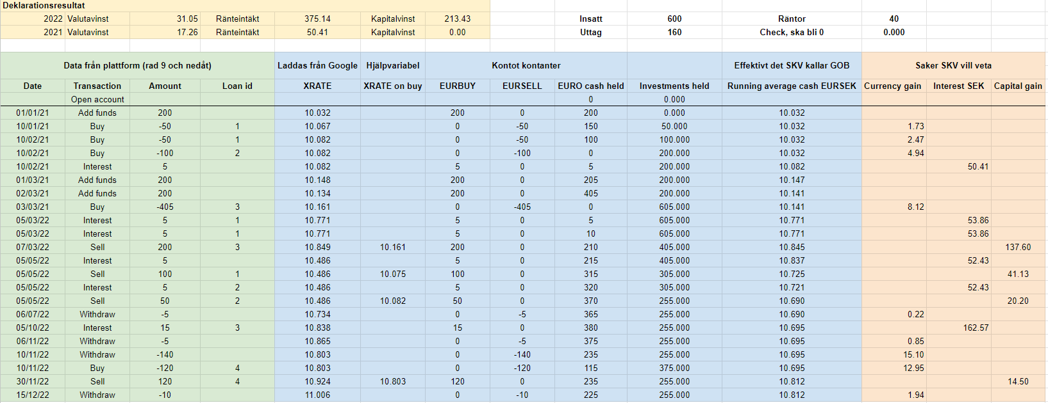Viewport: 1048px width, 403px height.
Task: Click the XRATE value 11.006
Action: (x=317, y=395)
